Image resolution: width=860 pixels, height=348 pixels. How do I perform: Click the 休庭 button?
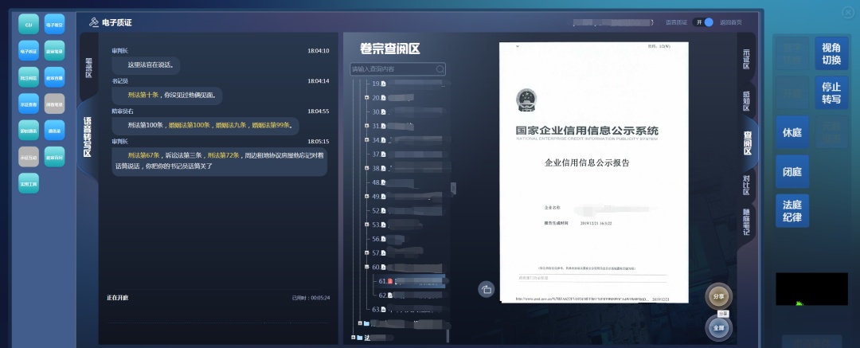(x=792, y=132)
